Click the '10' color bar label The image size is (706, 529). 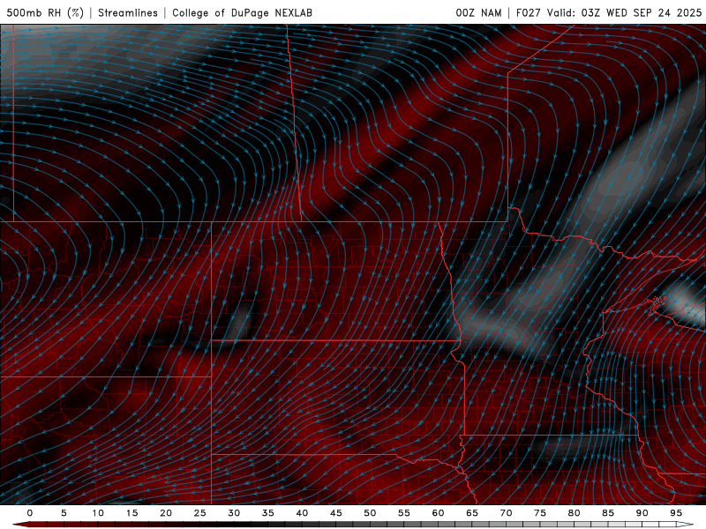point(98,513)
